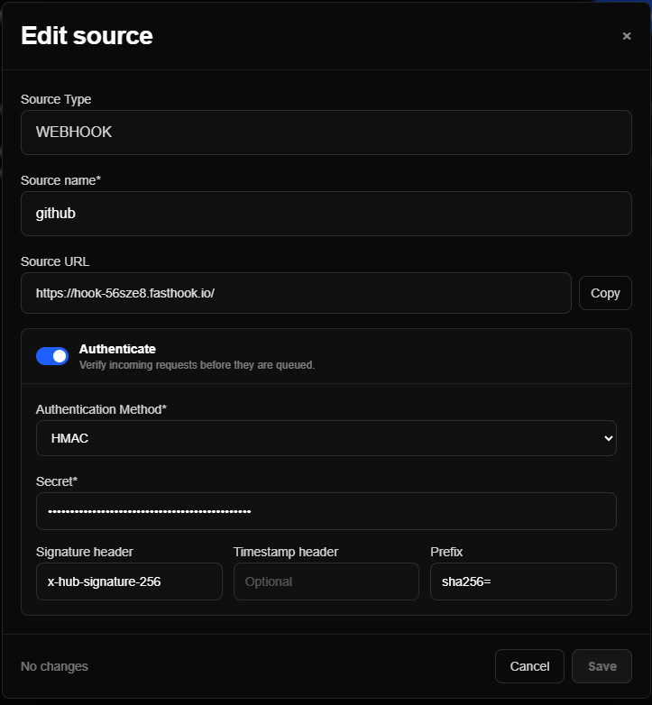Disable the Authenticate toggle
Image resolution: width=652 pixels, height=705 pixels.
pyautogui.click(x=52, y=356)
